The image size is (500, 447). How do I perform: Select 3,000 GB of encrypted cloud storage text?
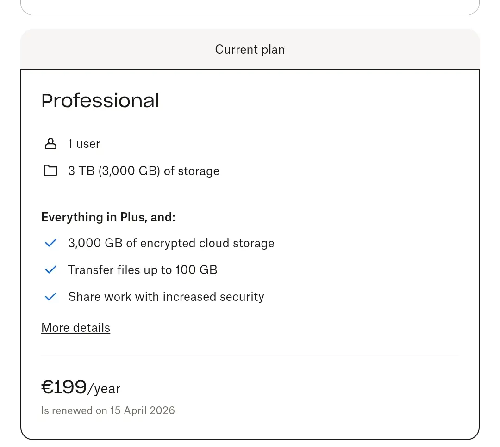(171, 243)
